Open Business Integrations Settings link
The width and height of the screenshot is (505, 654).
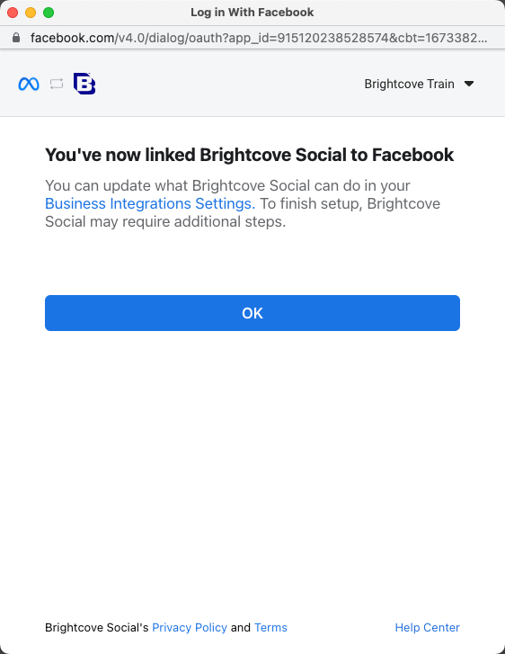click(x=150, y=203)
